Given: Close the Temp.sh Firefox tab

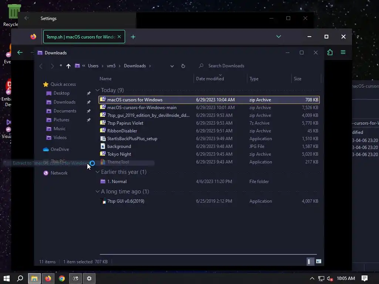Looking at the screenshot, I should (119, 37).
